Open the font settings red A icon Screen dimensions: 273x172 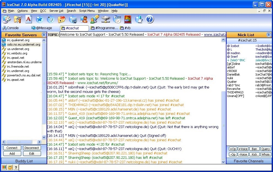click(x=29, y=19)
